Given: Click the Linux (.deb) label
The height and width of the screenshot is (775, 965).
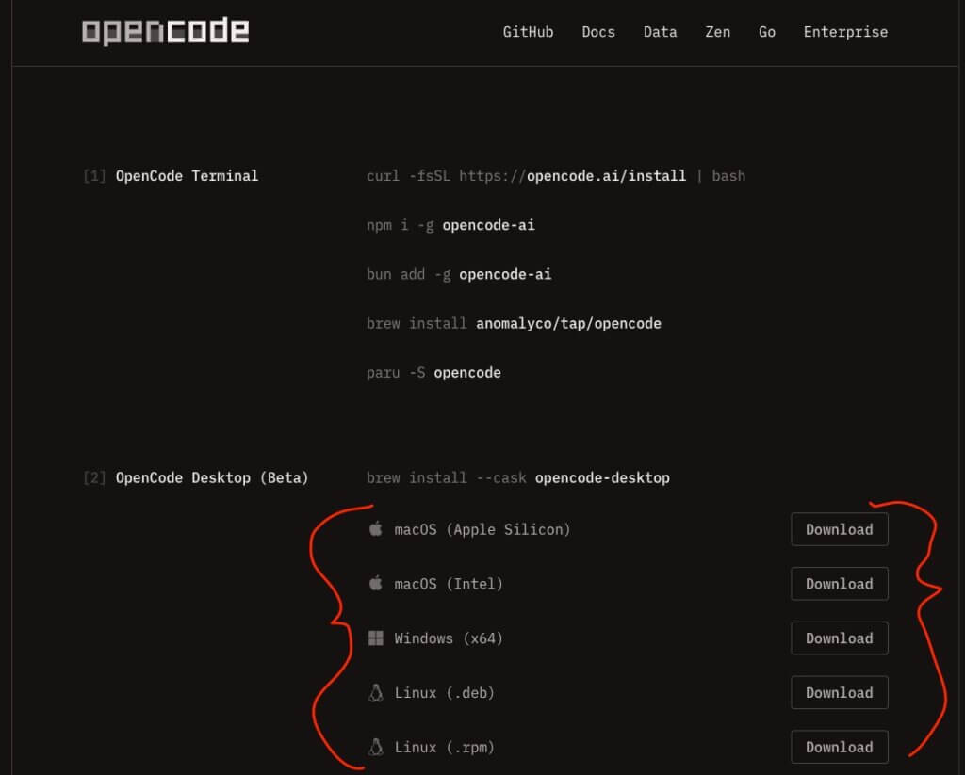Looking at the screenshot, I should pyautogui.click(x=445, y=692).
